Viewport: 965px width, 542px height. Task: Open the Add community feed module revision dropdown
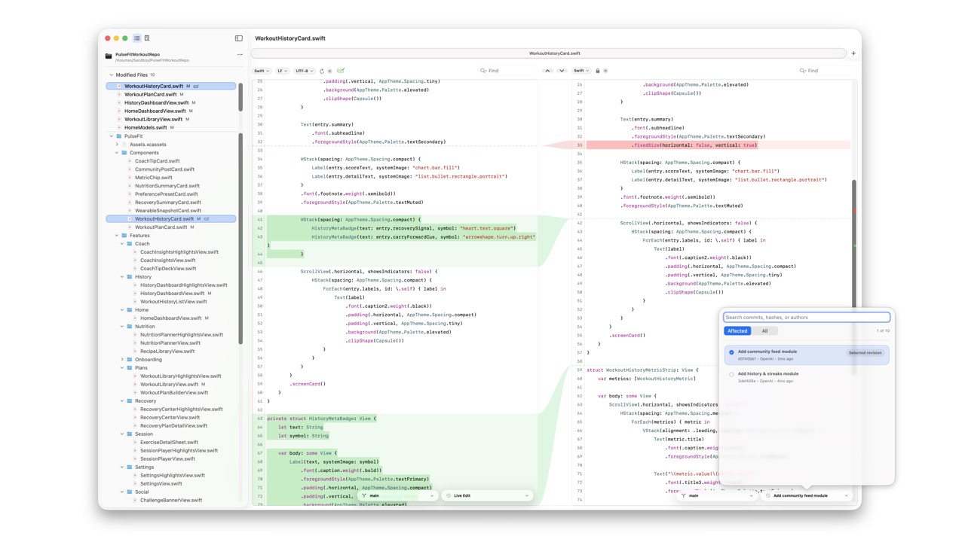click(807, 496)
